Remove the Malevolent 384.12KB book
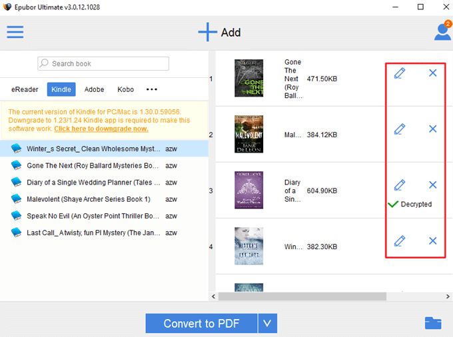Viewport: 453px width, 337px height. (432, 129)
